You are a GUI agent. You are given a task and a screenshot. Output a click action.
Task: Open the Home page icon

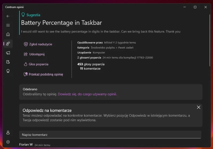[x=8, y=34]
